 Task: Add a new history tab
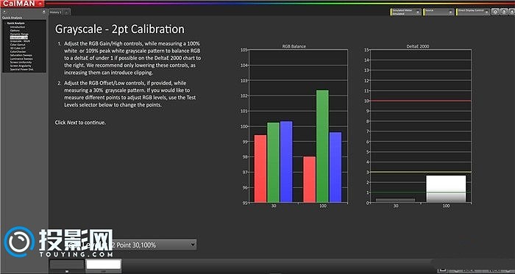click(67, 12)
